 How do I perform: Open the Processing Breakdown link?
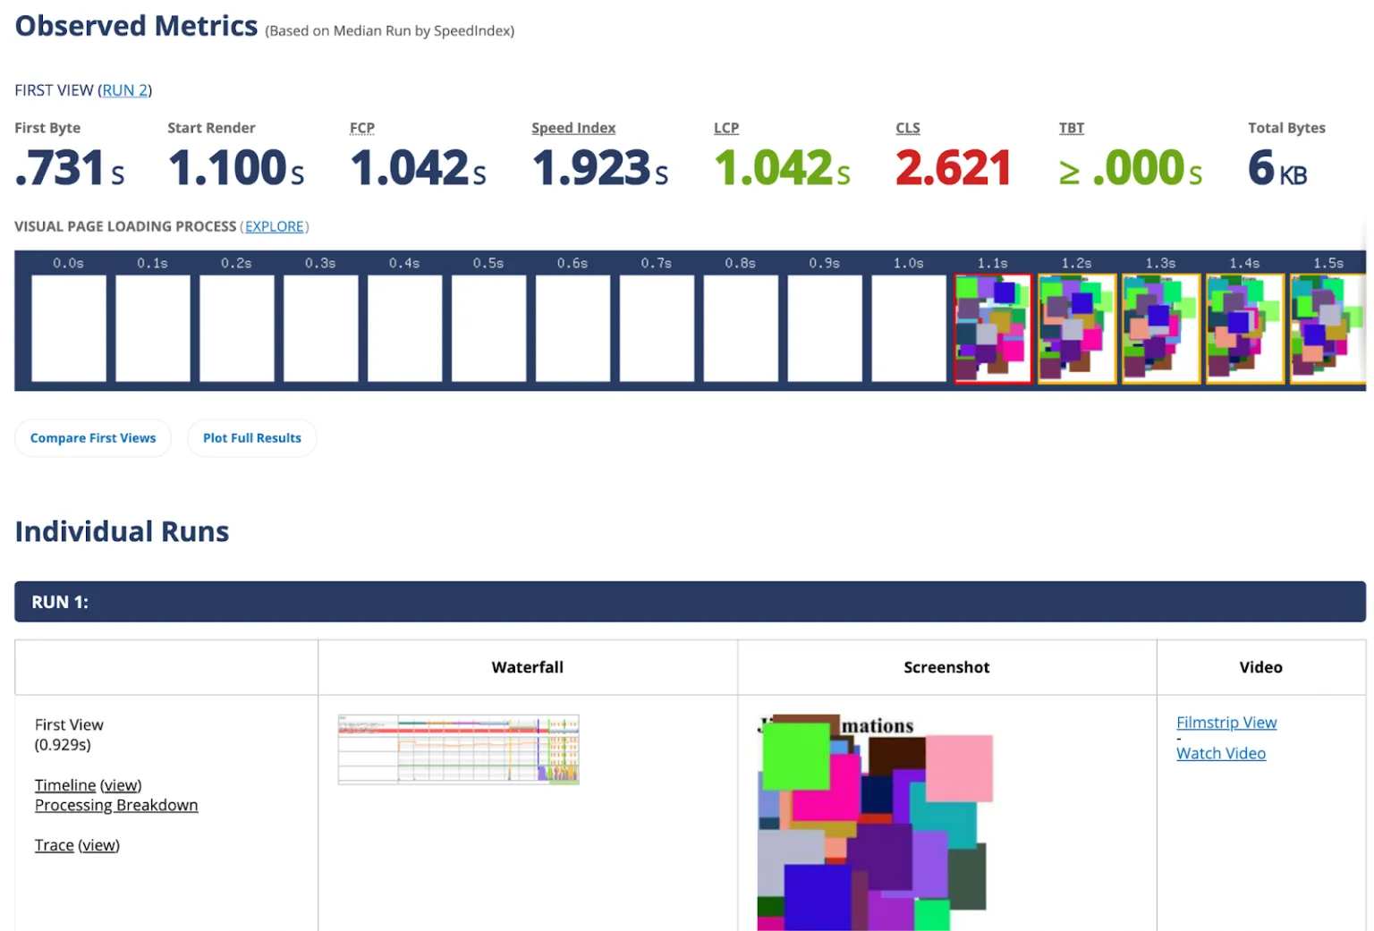[x=115, y=805]
